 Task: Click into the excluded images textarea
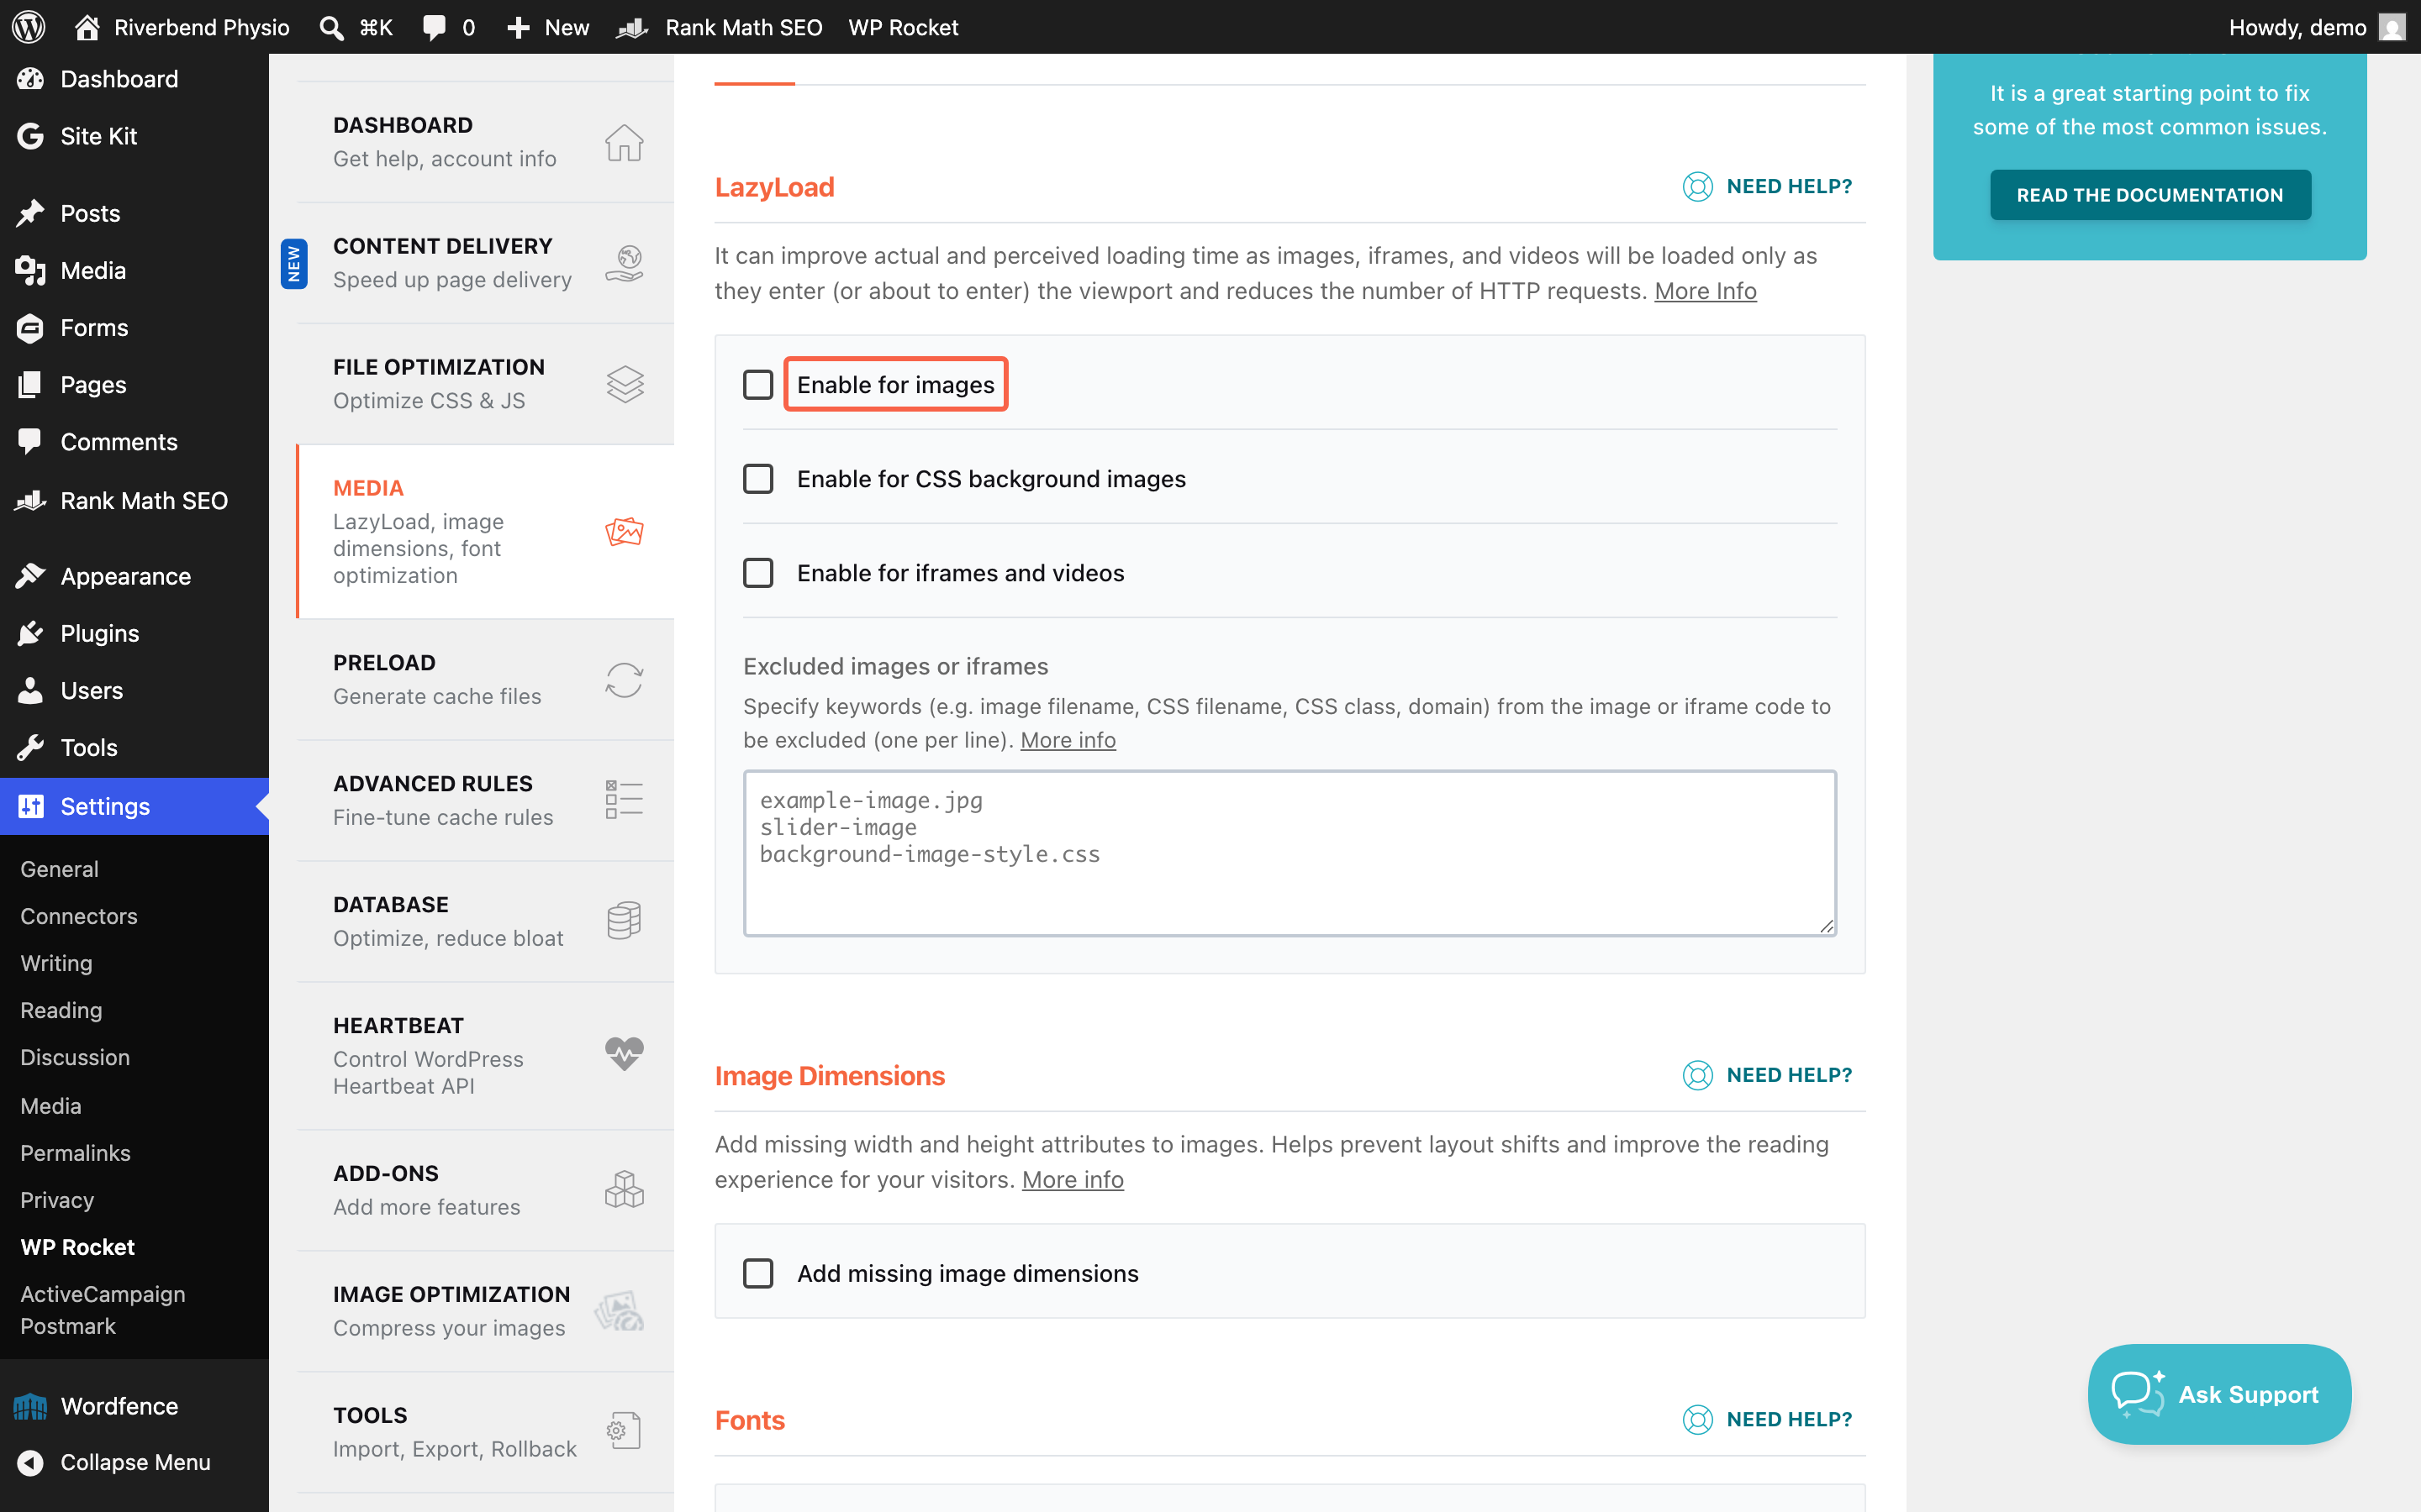click(x=1290, y=853)
